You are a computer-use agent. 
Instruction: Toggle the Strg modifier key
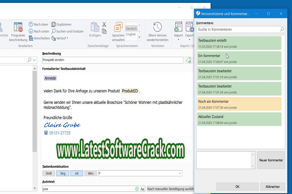pyautogui.click(x=63, y=173)
